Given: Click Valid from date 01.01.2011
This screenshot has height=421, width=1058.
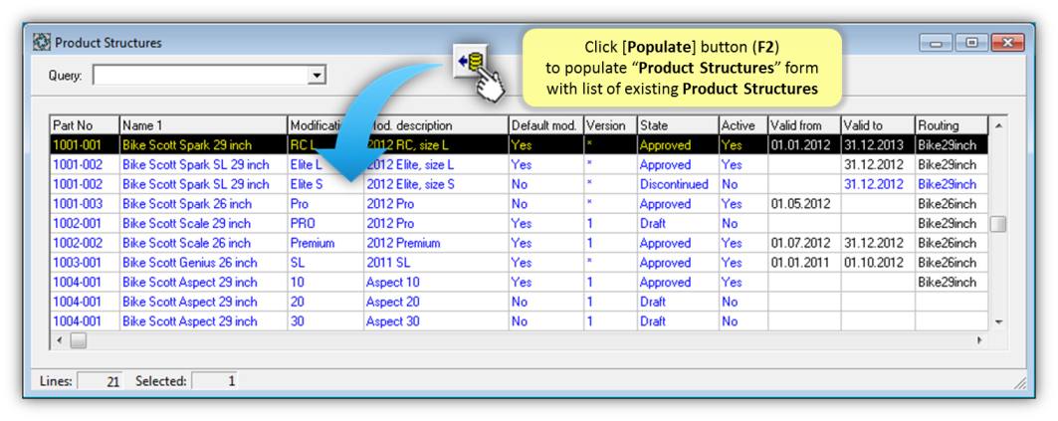Looking at the screenshot, I should tap(804, 263).
